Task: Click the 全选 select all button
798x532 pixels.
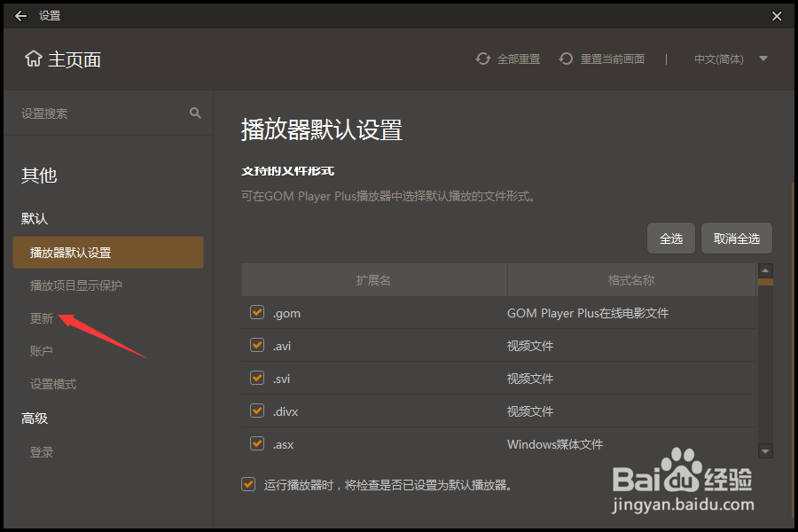Action: click(x=671, y=238)
